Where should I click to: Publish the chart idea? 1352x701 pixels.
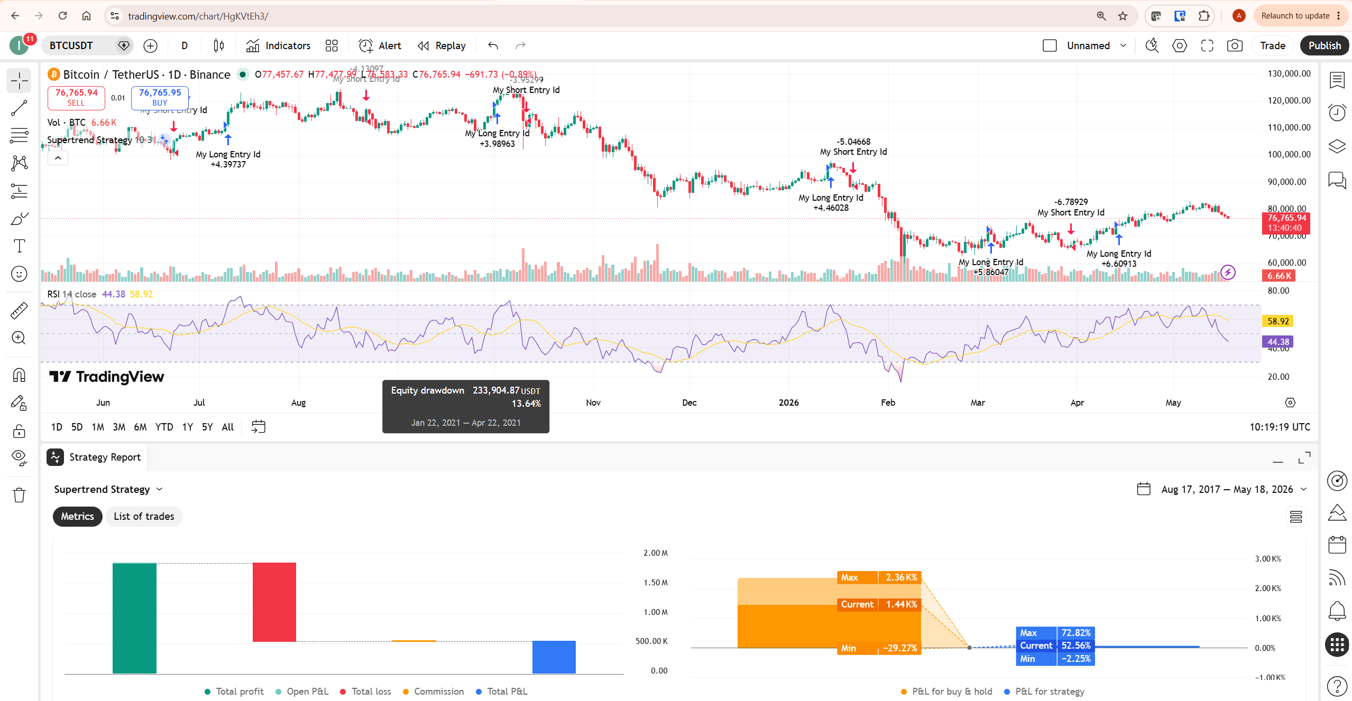1325,46
